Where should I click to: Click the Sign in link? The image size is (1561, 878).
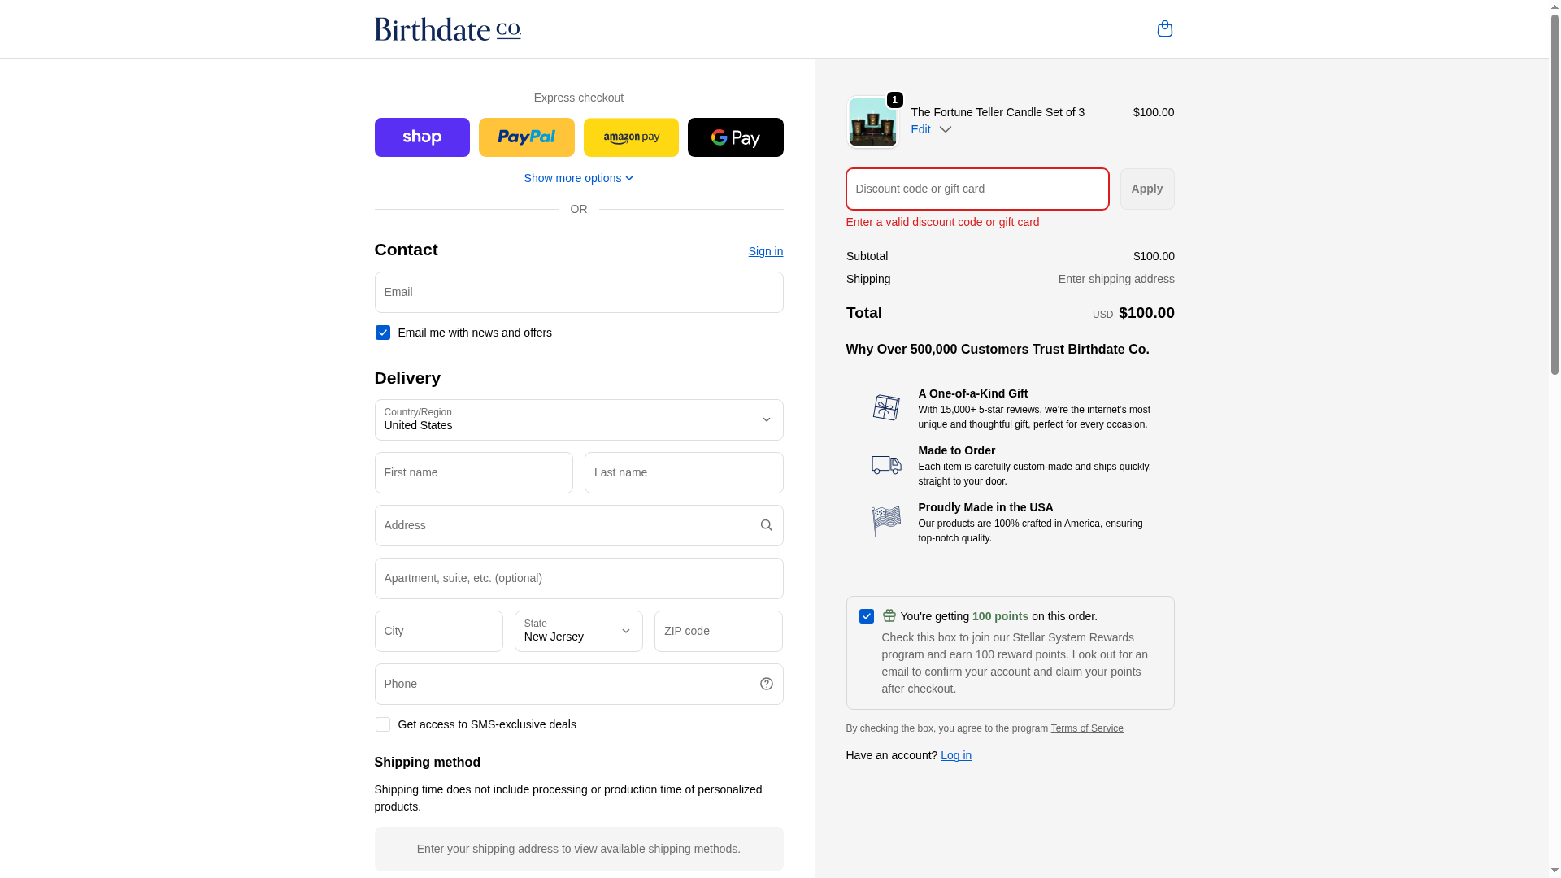pos(765,251)
